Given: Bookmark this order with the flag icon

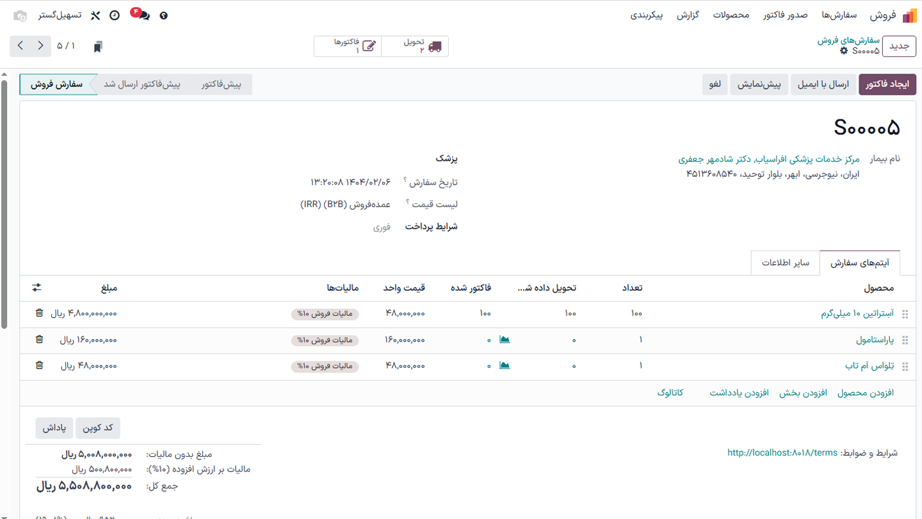Looking at the screenshot, I should click(x=99, y=45).
